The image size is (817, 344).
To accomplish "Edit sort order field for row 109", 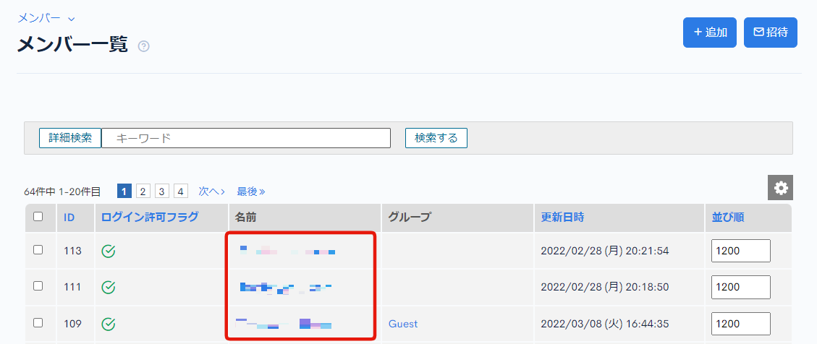I will pos(741,324).
